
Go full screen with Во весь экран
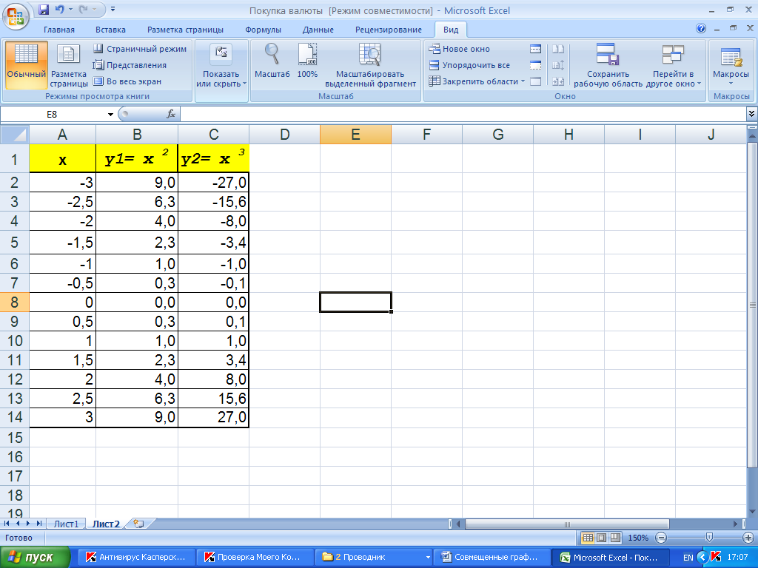(127, 81)
